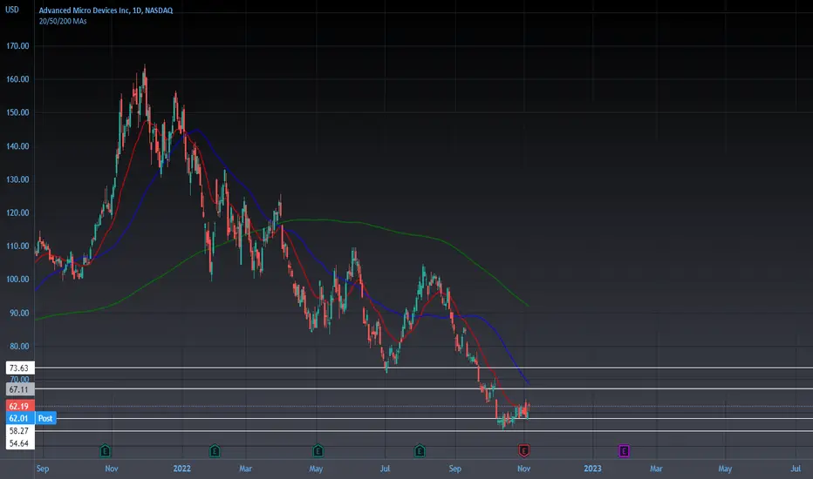Click the USD currency label
The image size is (813, 479).
[x=12, y=10]
